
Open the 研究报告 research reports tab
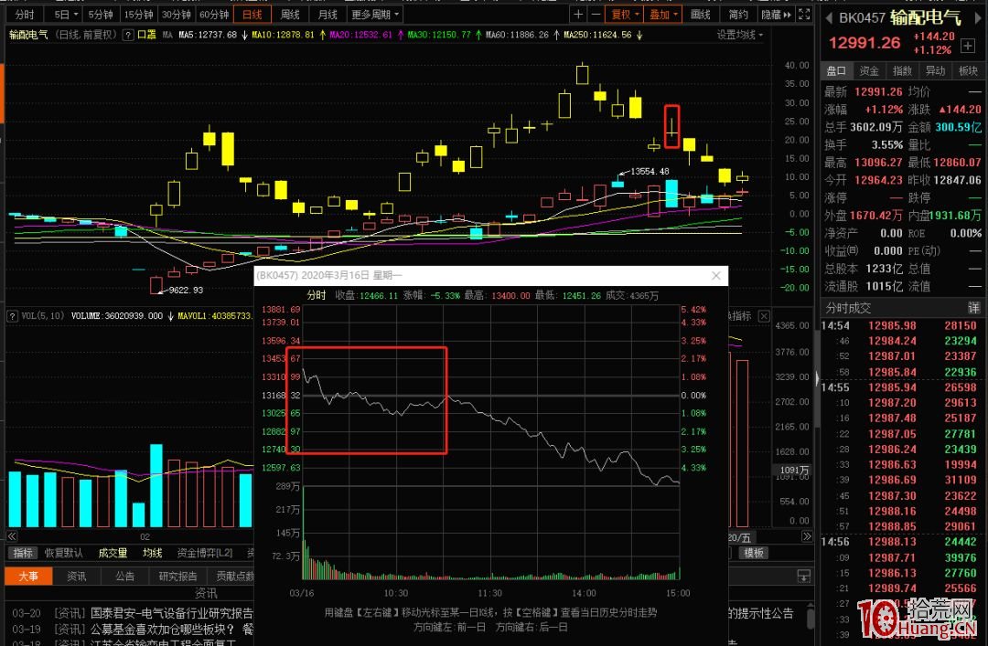[x=178, y=576]
